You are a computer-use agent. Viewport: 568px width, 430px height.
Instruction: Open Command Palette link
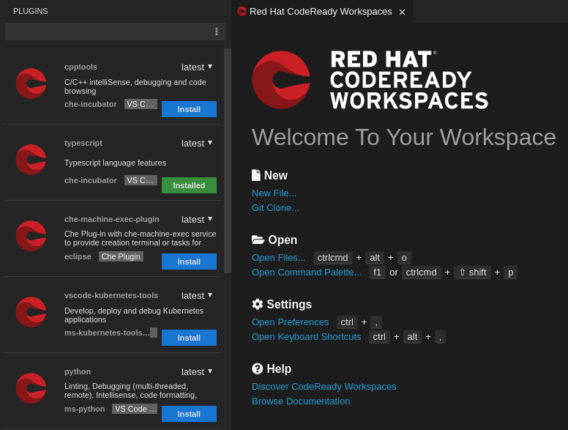(x=306, y=273)
